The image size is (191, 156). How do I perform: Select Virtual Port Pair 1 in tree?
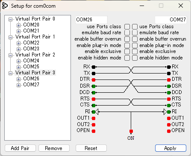coord(35,37)
